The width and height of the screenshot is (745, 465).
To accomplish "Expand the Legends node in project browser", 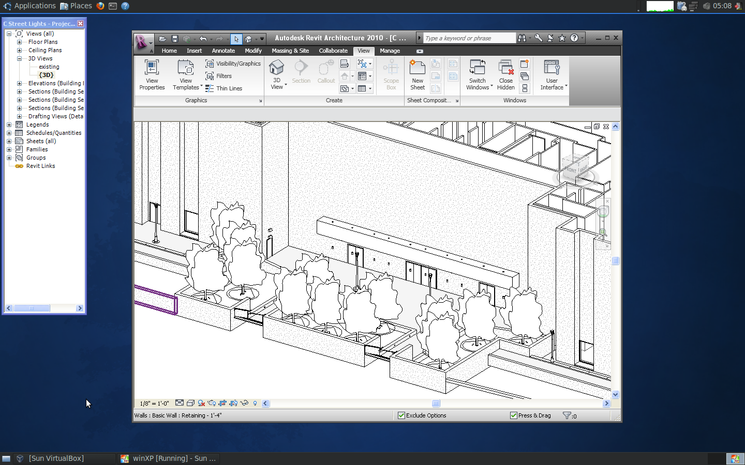I will [x=9, y=125].
